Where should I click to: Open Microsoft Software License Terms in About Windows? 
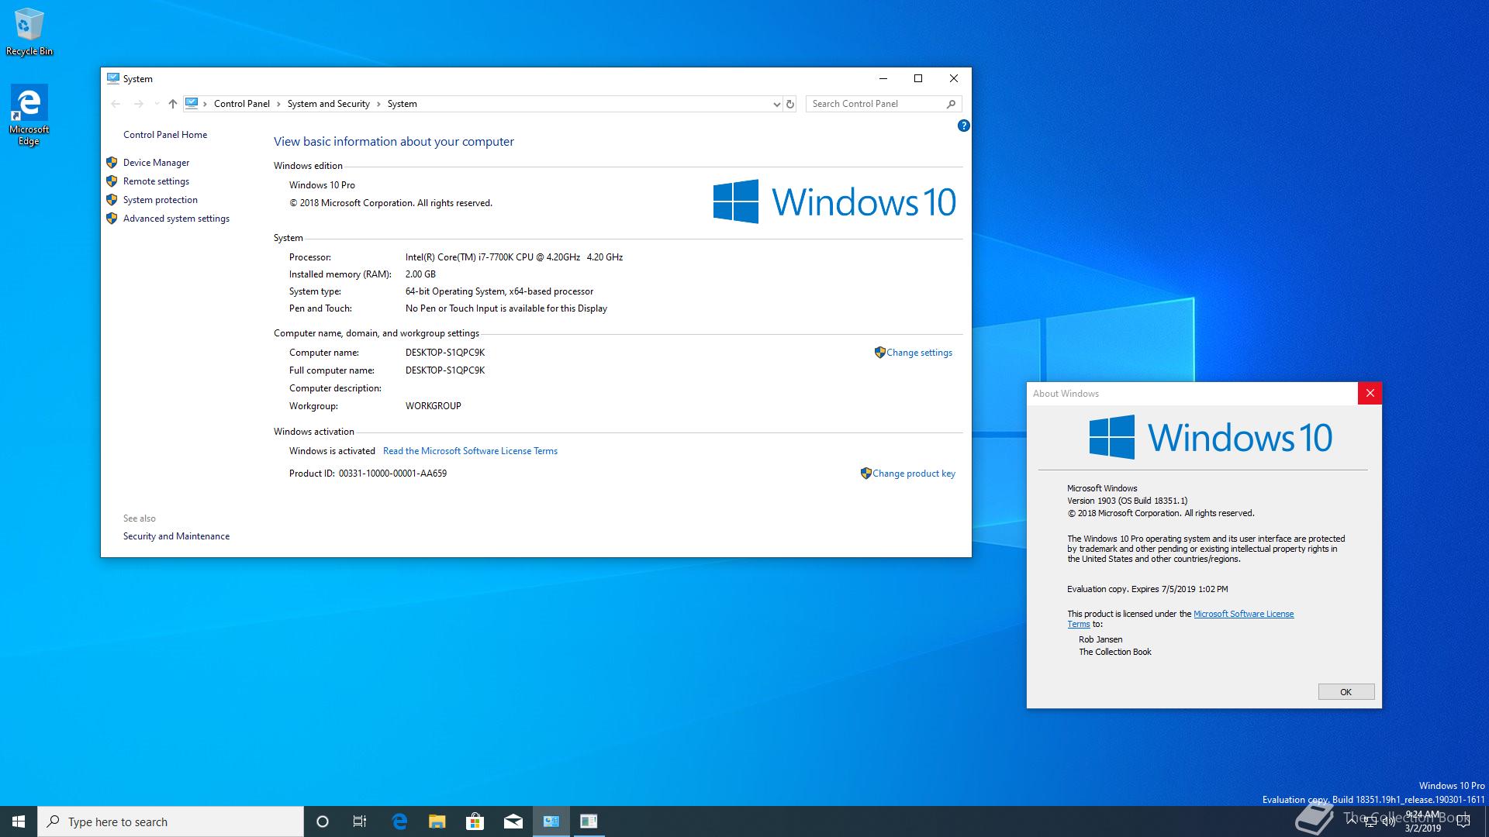point(1243,614)
